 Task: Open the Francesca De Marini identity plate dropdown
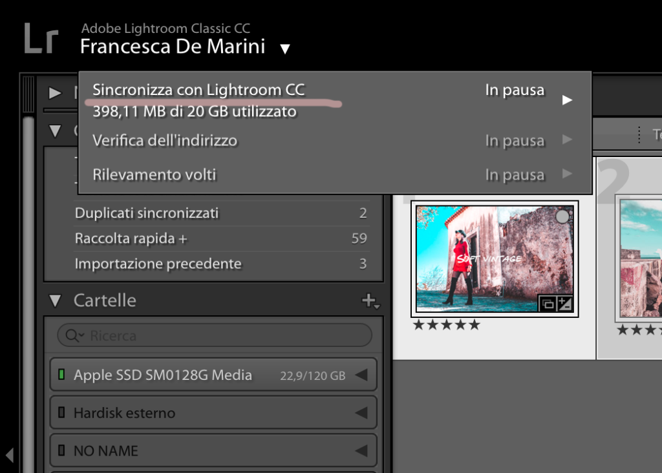pos(285,49)
